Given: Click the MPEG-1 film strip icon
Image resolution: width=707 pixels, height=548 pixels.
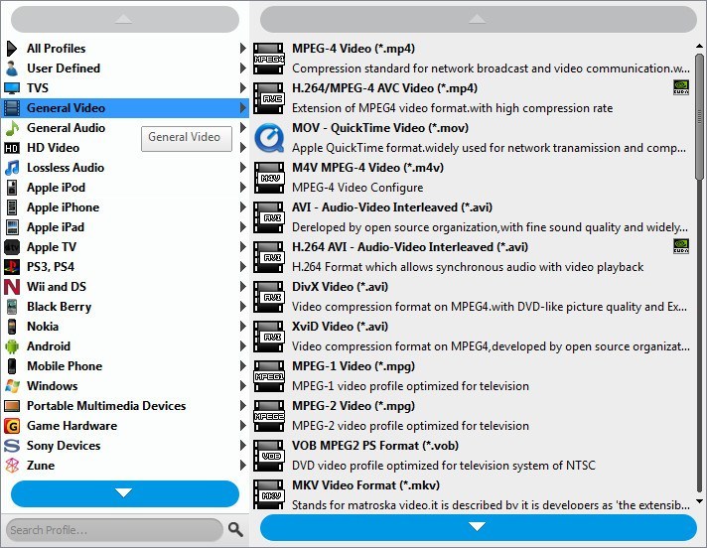Looking at the screenshot, I should [x=269, y=376].
